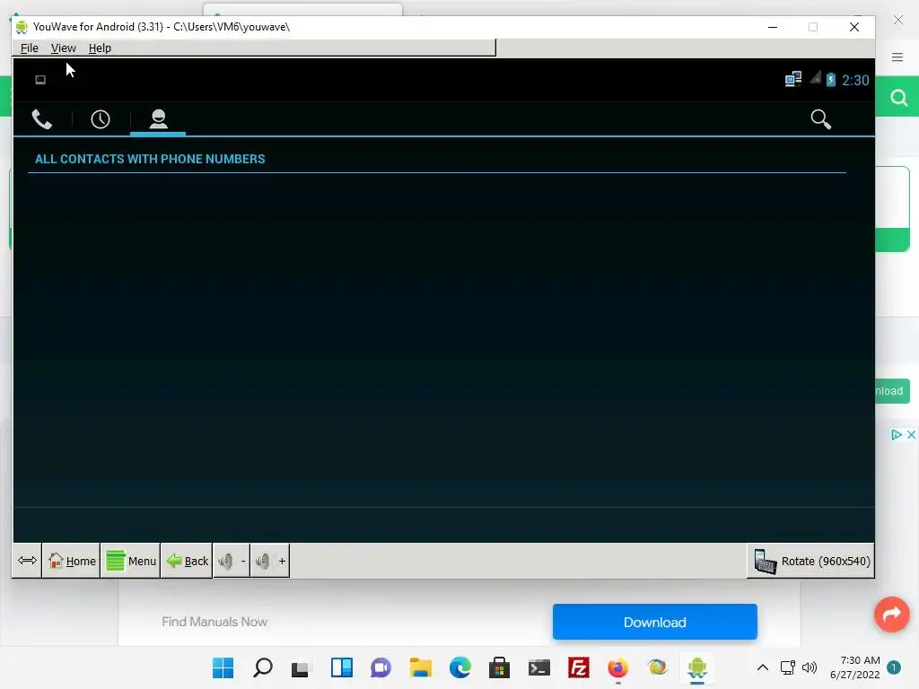Tap the network computers icon in status bar
The height and width of the screenshot is (689, 919).
[793, 80]
